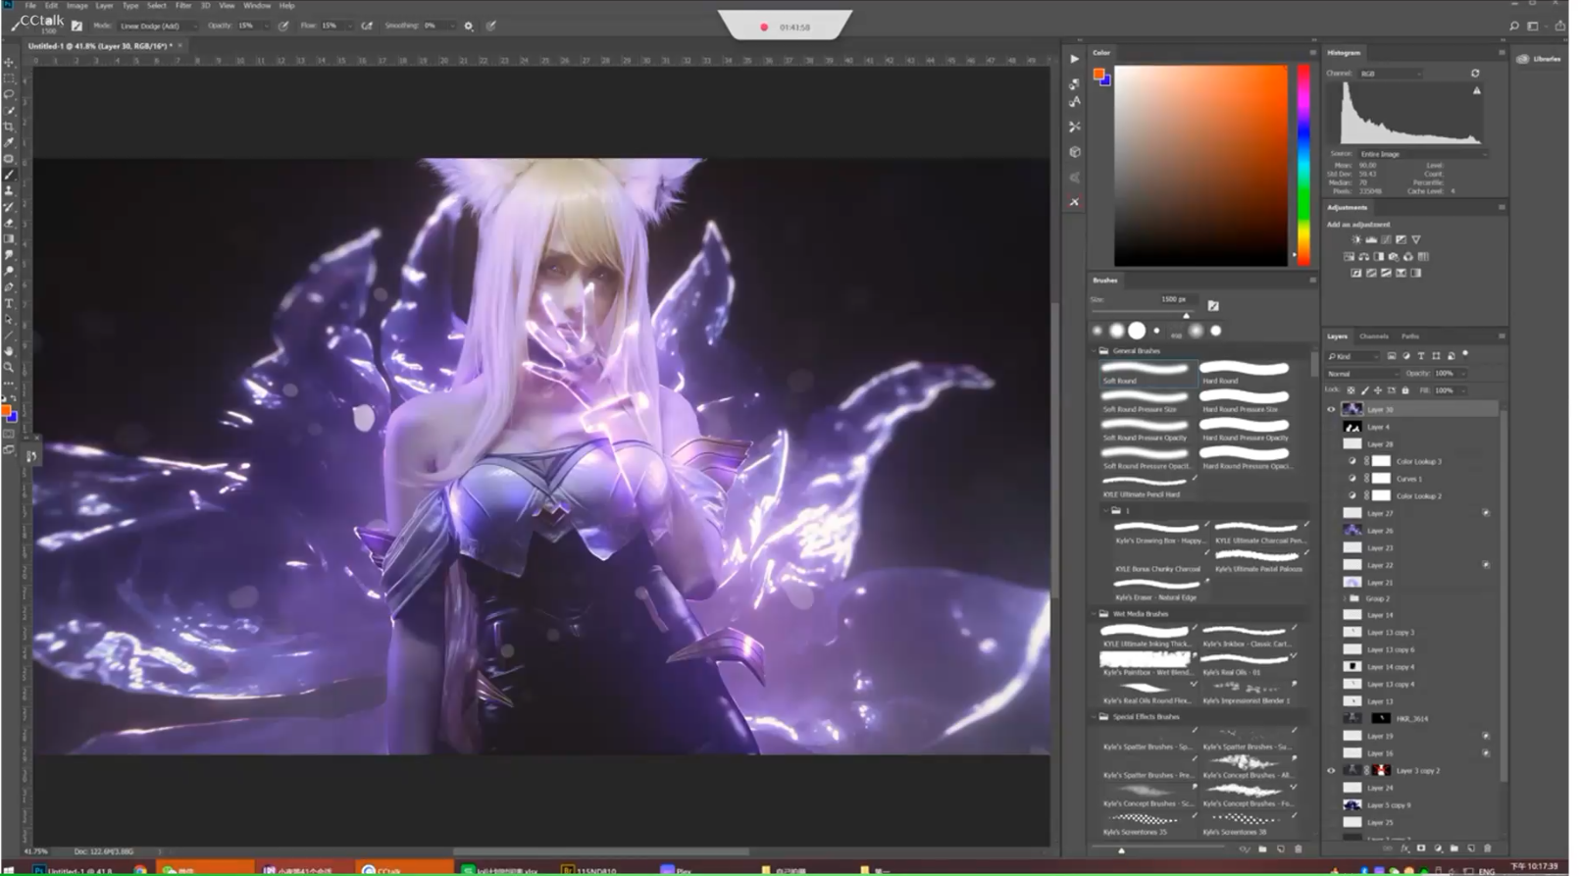Select the Lasso tool

point(9,94)
